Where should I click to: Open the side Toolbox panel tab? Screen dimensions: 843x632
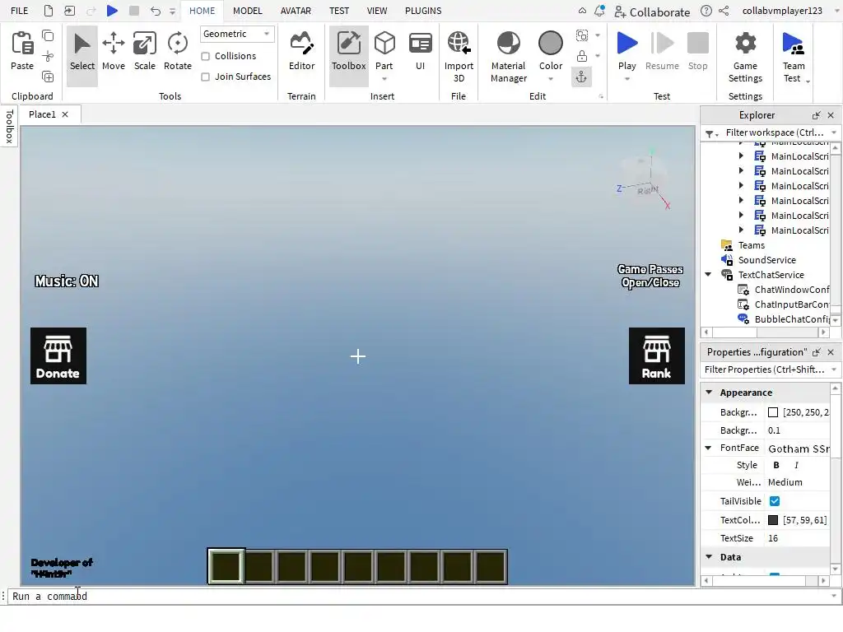[9, 126]
